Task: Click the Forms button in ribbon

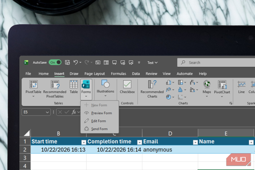Action: tap(86, 89)
